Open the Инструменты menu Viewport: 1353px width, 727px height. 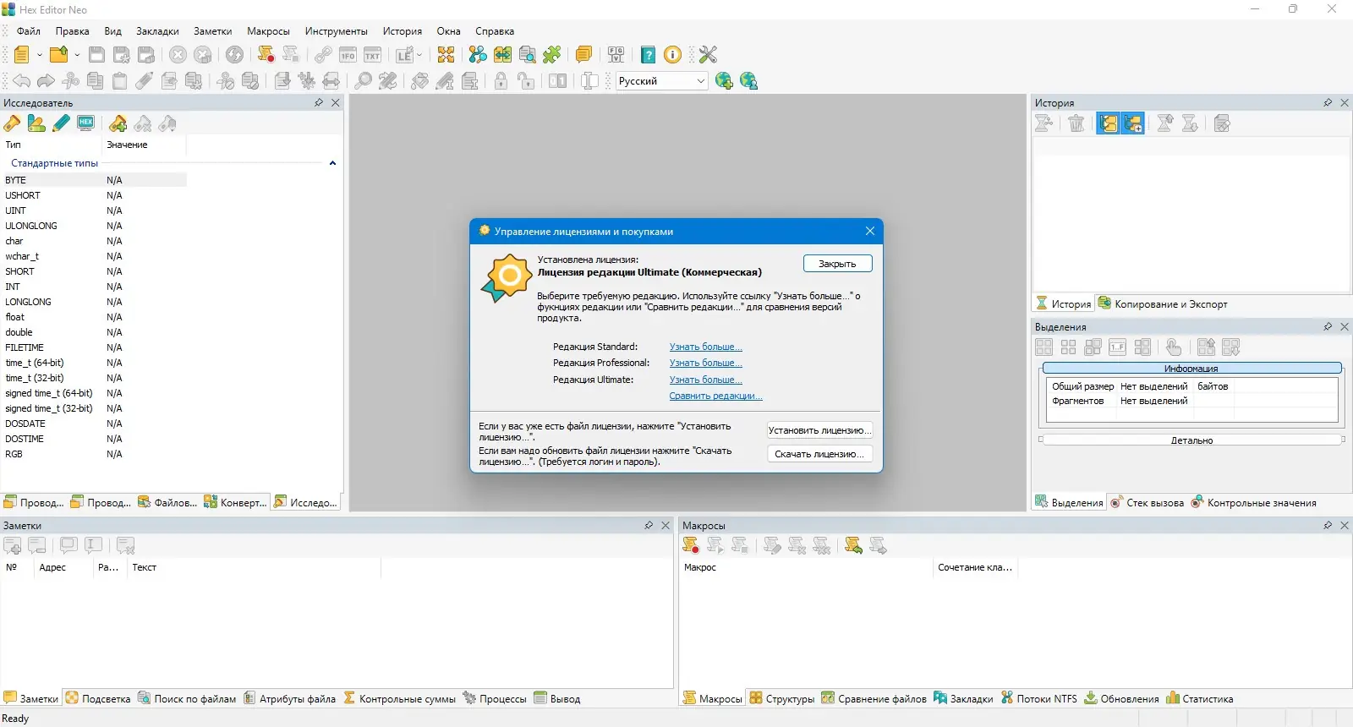click(x=336, y=31)
